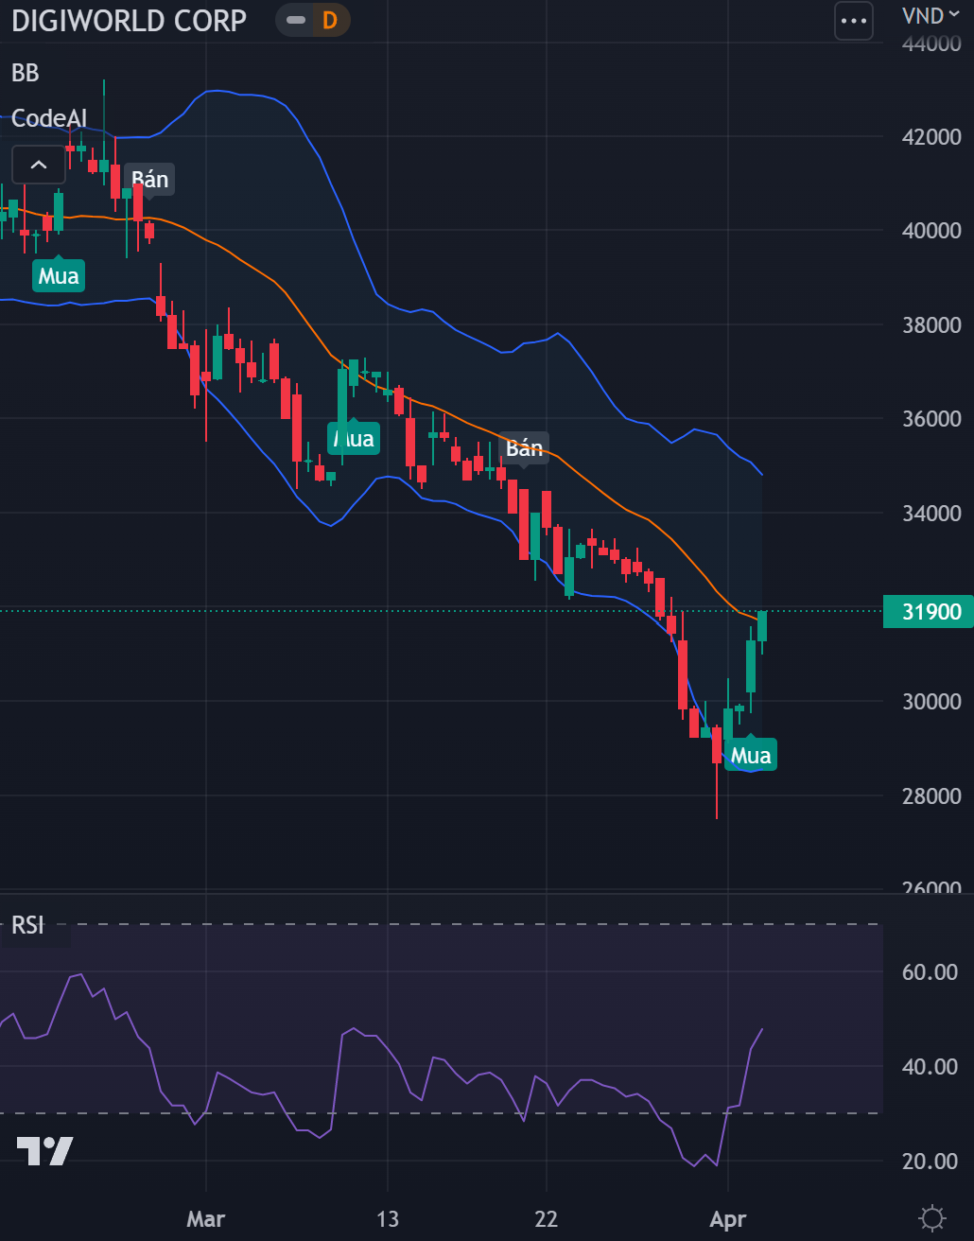The width and height of the screenshot is (974, 1241).
Task: Click the Bán signal above 42000 area
Action: click(x=149, y=180)
